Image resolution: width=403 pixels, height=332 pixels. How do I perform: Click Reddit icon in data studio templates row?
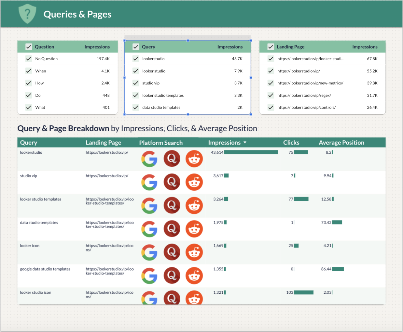(x=194, y=229)
